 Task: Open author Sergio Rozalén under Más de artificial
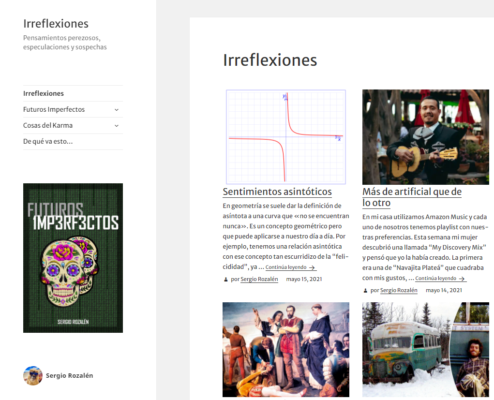[x=399, y=290]
